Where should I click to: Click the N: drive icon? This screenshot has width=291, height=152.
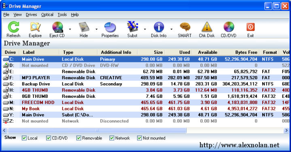(6, 109)
